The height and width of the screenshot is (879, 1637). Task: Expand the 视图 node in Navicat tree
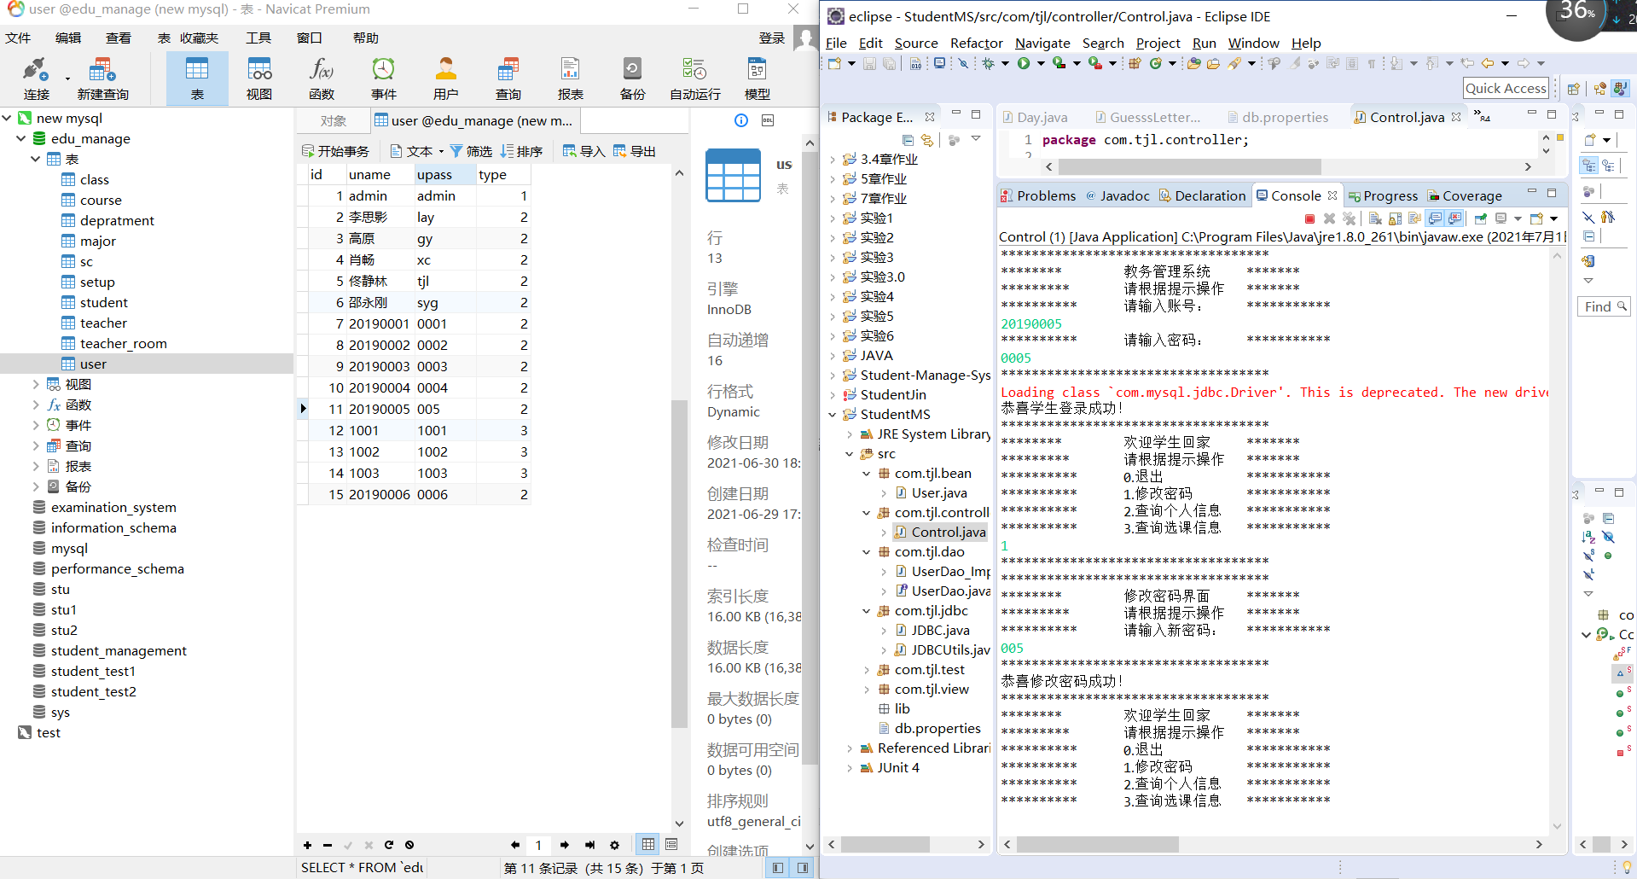tap(36, 384)
